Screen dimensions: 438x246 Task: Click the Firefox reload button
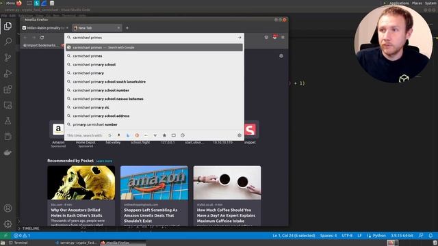coord(42,38)
